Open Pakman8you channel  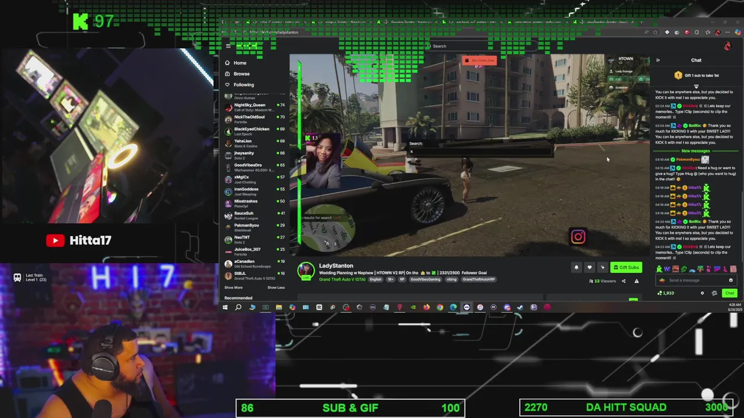point(255,228)
